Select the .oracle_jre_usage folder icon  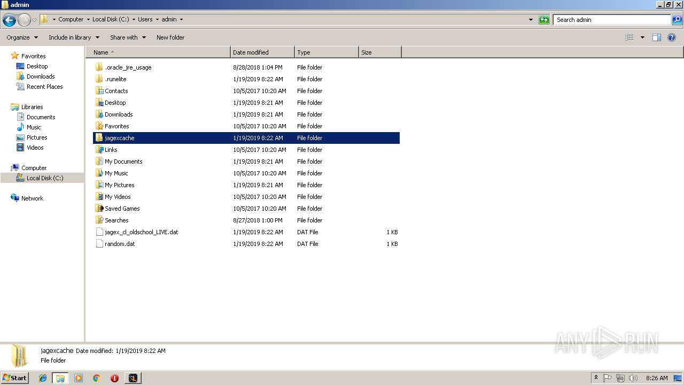coord(99,67)
